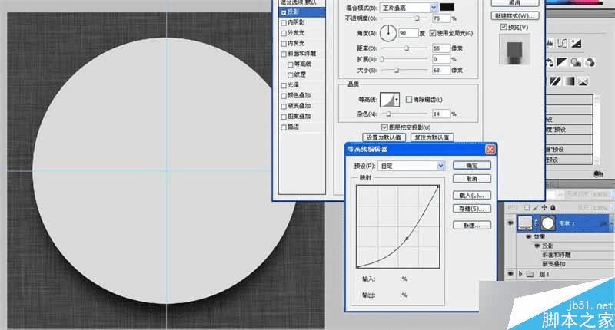Toggle the 预览 preview checkbox

(x=504, y=27)
